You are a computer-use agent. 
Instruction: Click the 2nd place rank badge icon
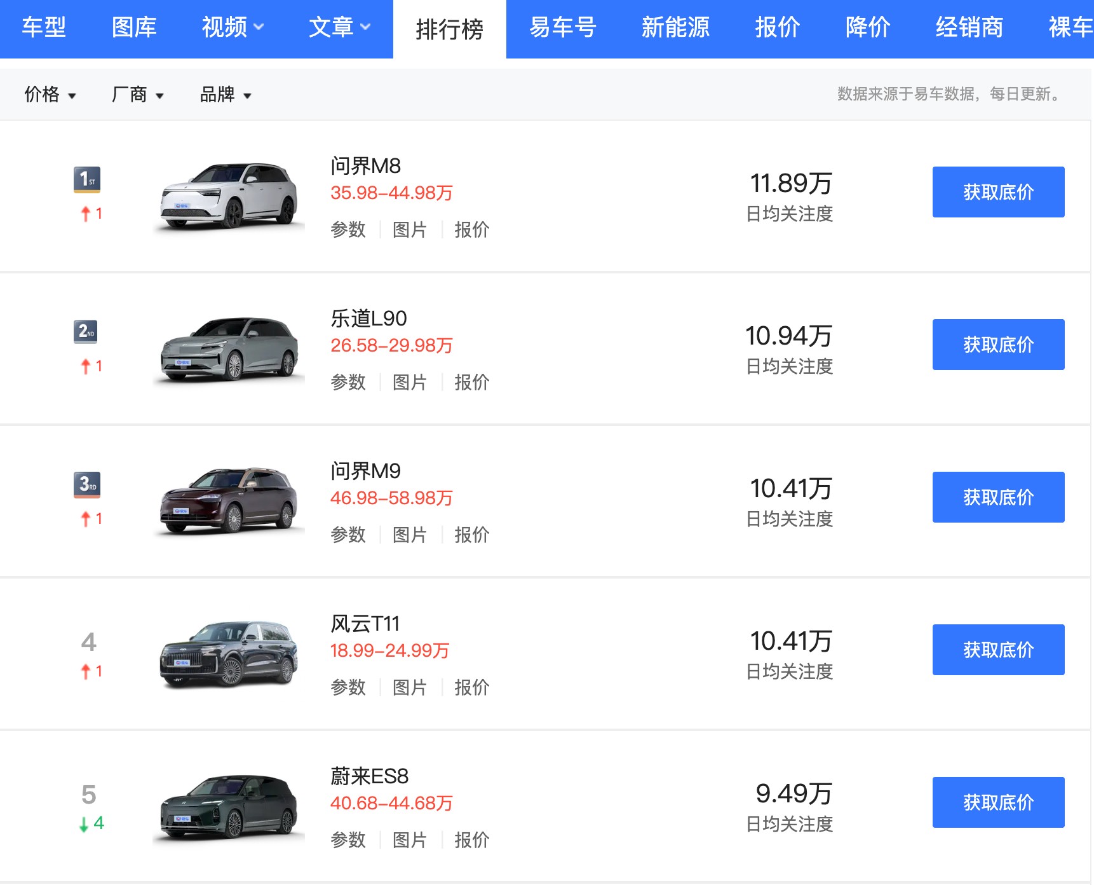pos(86,331)
